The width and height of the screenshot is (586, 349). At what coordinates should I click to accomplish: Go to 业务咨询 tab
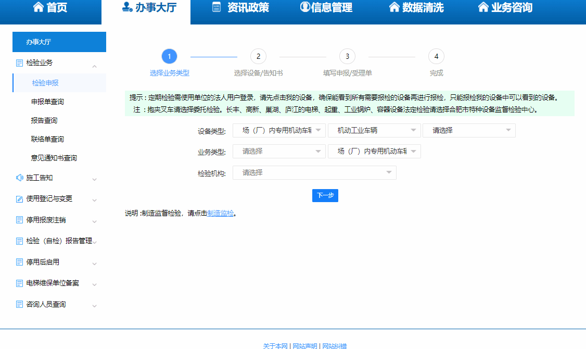[x=505, y=7]
